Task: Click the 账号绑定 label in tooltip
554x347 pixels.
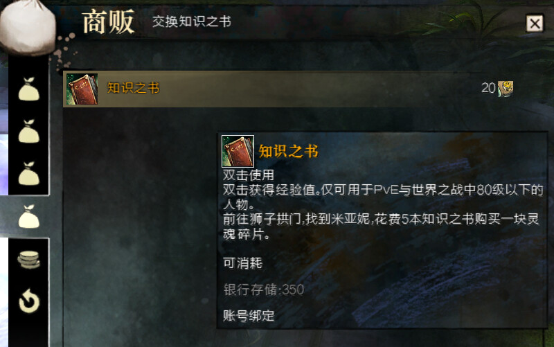Action: point(249,316)
